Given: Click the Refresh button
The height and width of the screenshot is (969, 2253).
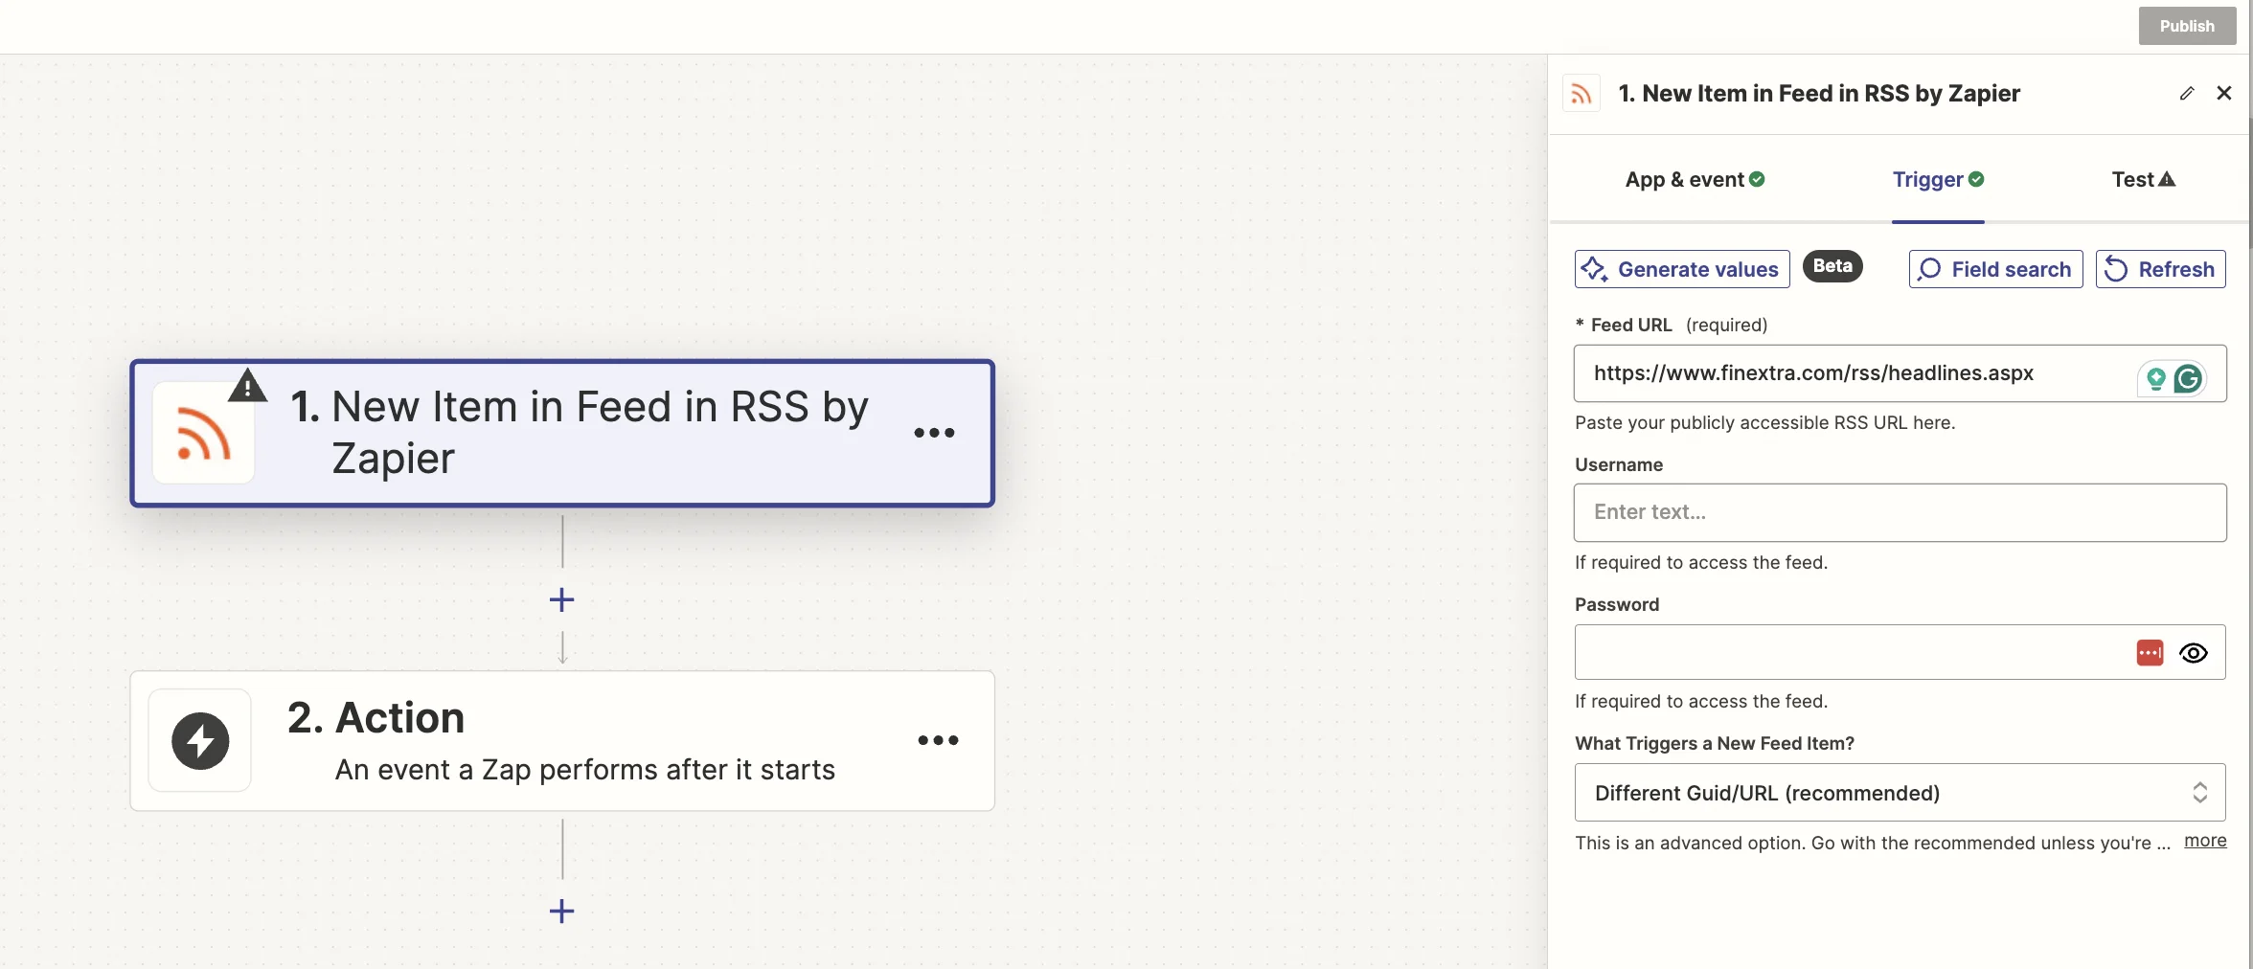Looking at the screenshot, I should click(x=2160, y=269).
